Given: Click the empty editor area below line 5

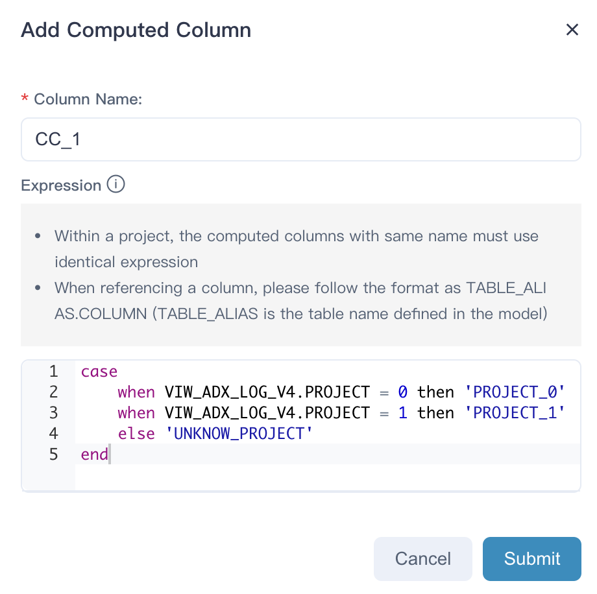Looking at the screenshot, I should point(324,477).
